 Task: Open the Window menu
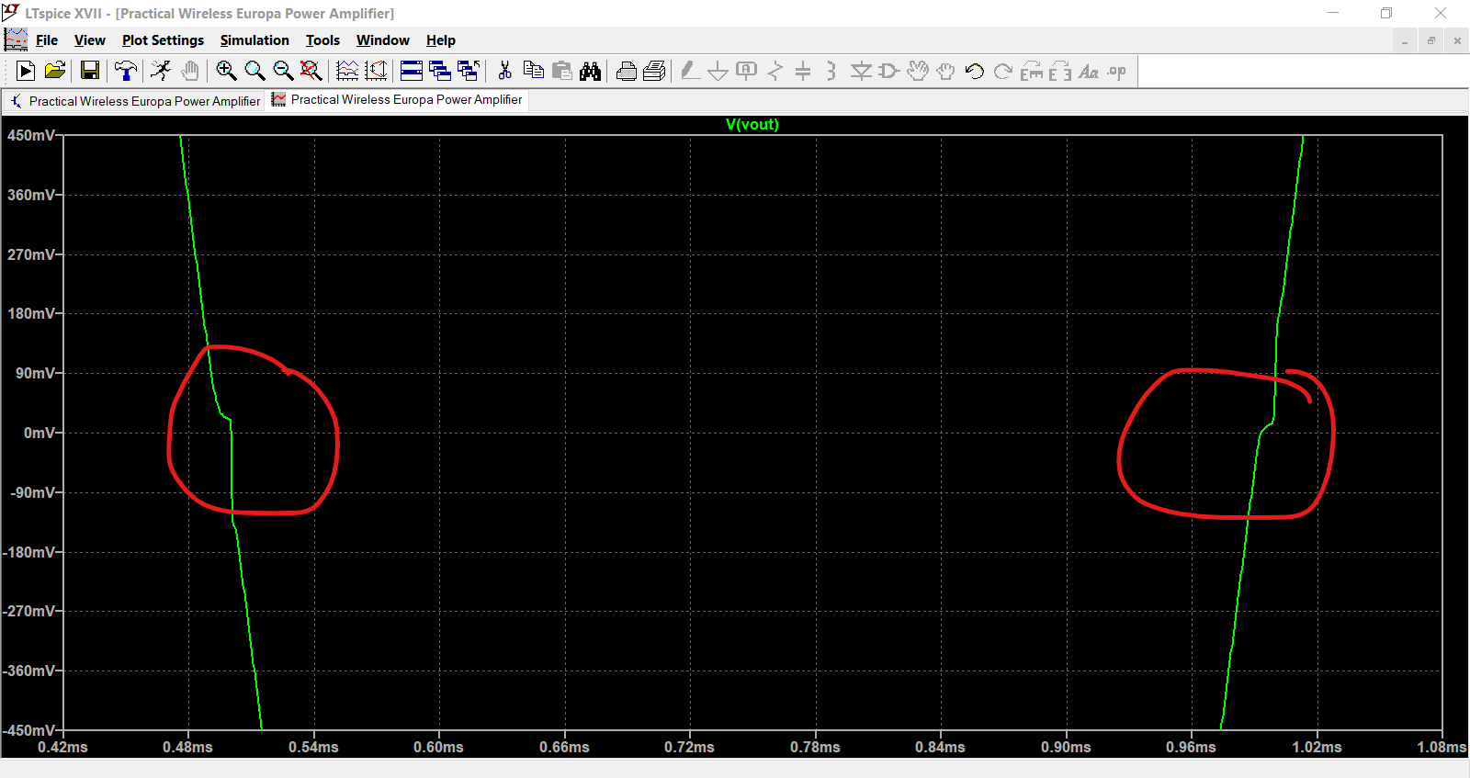(382, 40)
